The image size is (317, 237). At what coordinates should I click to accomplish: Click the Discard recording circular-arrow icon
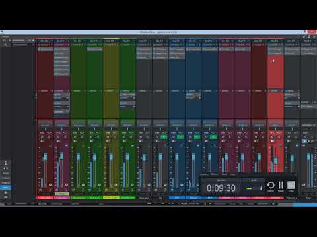tap(271, 186)
